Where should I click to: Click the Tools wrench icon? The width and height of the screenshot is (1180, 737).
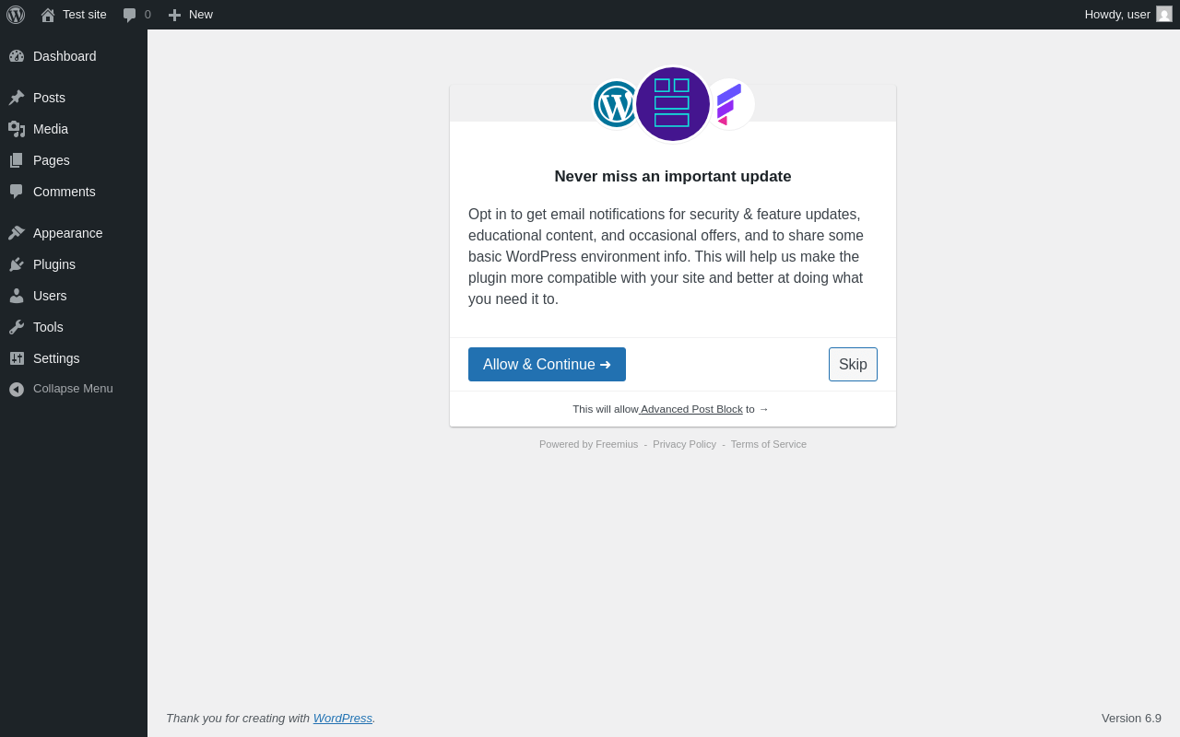(17, 327)
